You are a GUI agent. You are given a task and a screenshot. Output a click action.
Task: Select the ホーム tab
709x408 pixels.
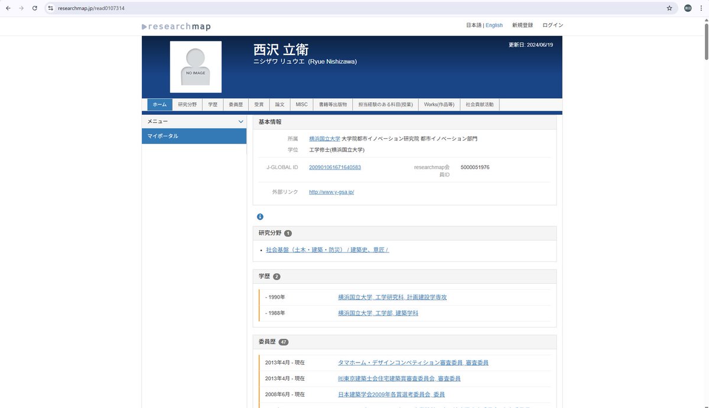pos(160,105)
